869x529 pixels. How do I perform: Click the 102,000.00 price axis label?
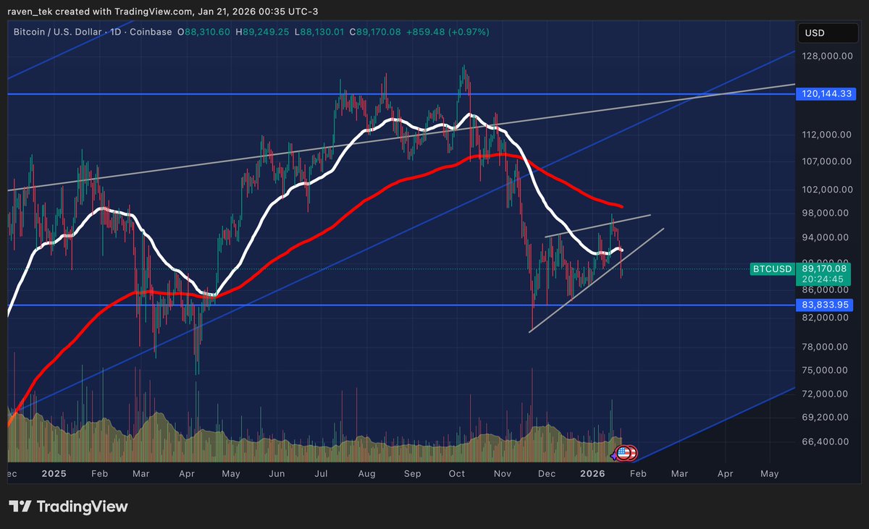[x=828, y=189]
